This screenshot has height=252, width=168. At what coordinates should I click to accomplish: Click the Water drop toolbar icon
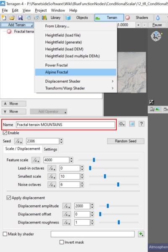158,18
